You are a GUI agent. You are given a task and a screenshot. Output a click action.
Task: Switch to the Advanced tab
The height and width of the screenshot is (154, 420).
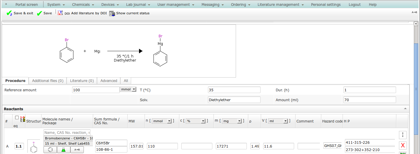pyautogui.click(x=109, y=81)
